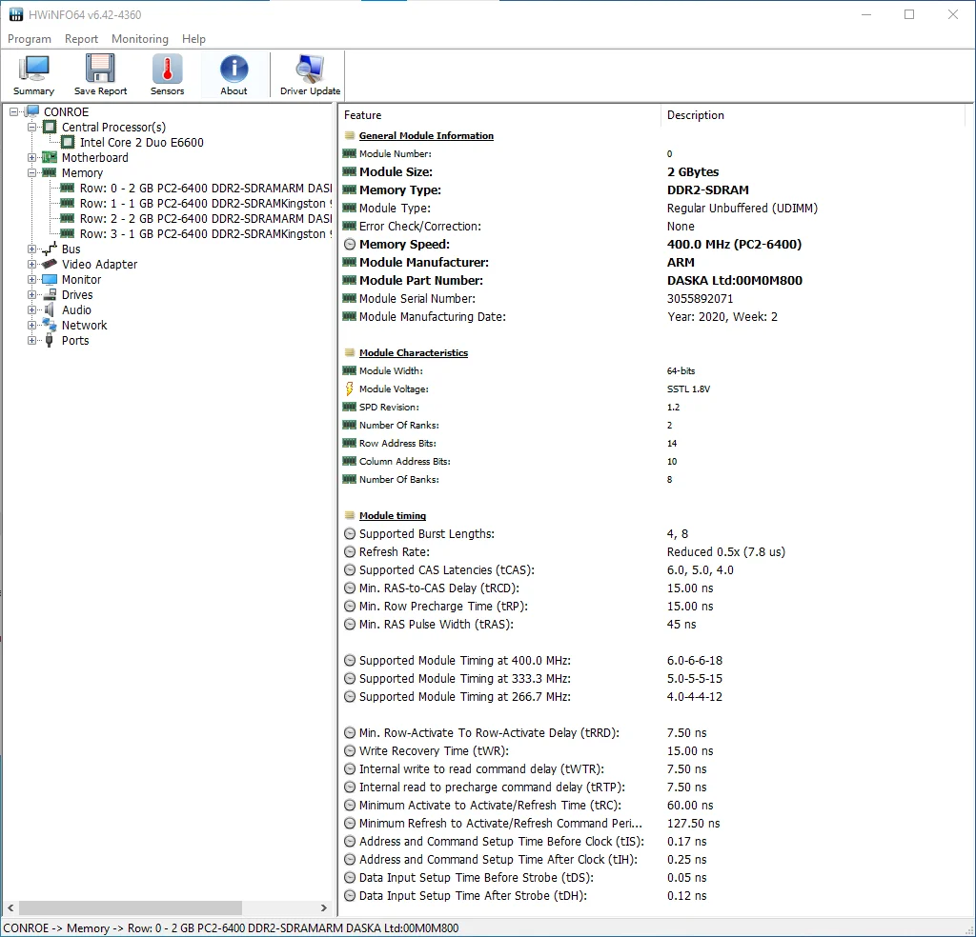Open the Summary toolbar icon
Image resolution: width=976 pixels, height=937 pixels.
(x=33, y=74)
